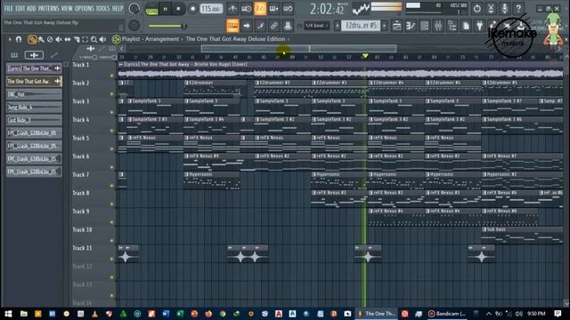Select the playlist Select tool
The image size is (570, 320).
point(85,39)
